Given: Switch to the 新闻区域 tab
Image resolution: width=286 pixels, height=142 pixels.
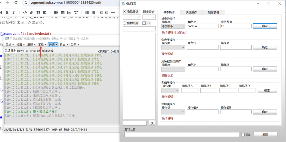Looking at the screenshot, I should 48,51.
